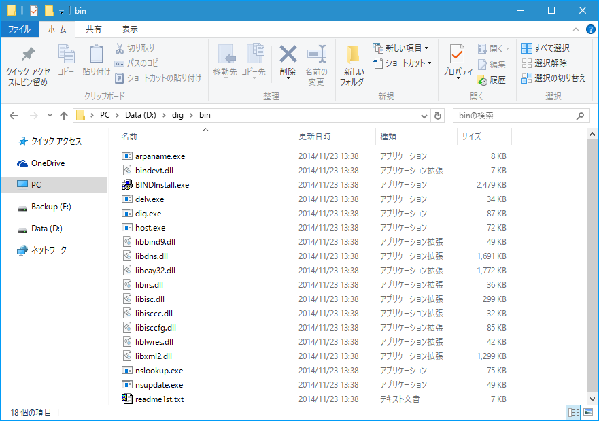Click Paste Shortcut icon
This screenshot has width=599, height=421.
click(x=120, y=78)
